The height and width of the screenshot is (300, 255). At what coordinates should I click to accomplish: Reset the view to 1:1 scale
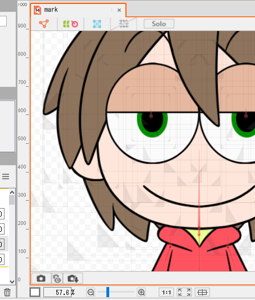click(x=167, y=292)
